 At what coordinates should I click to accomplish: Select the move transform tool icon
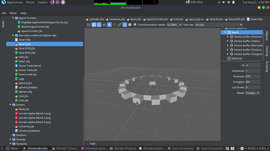(109, 25)
